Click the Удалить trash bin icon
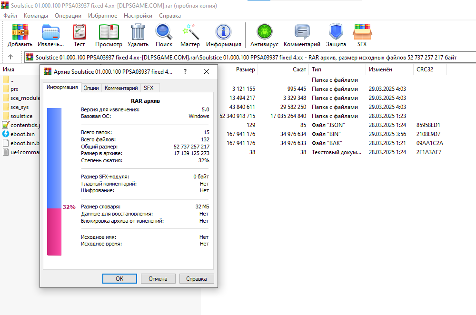 click(138, 32)
